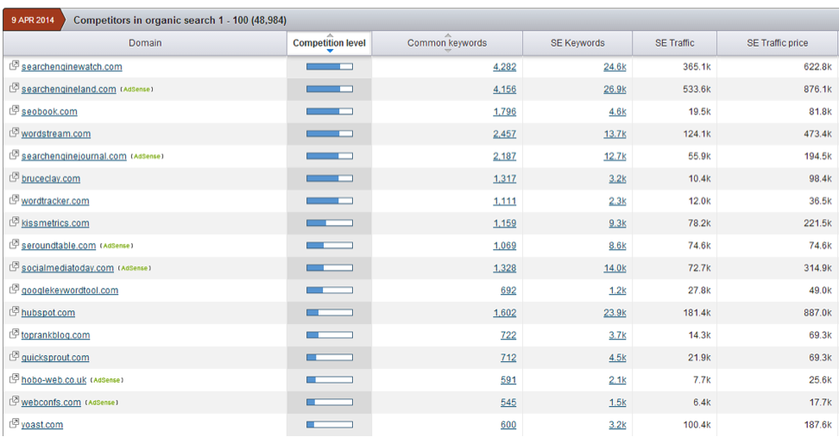The image size is (839, 437).
Task: Open external link icon for socialmediatoday.com
Action: click(14, 267)
